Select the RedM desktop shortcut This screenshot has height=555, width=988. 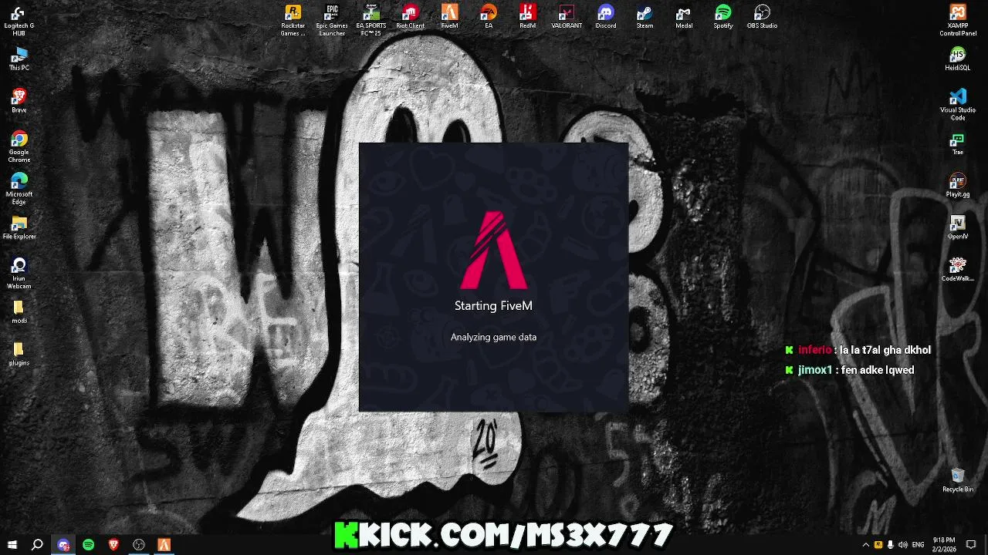(x=527, y=17)
